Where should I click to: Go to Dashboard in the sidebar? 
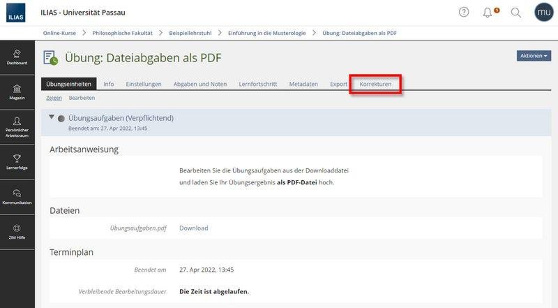(x=17, y=57)
